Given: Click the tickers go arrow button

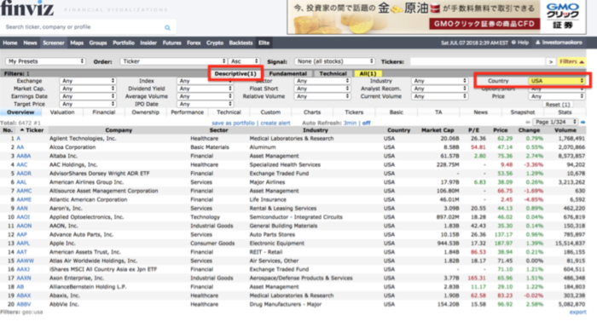Looking at the screenshot, I should tap(551, 61).
